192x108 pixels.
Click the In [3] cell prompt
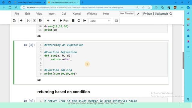click(x=29, y=45)
